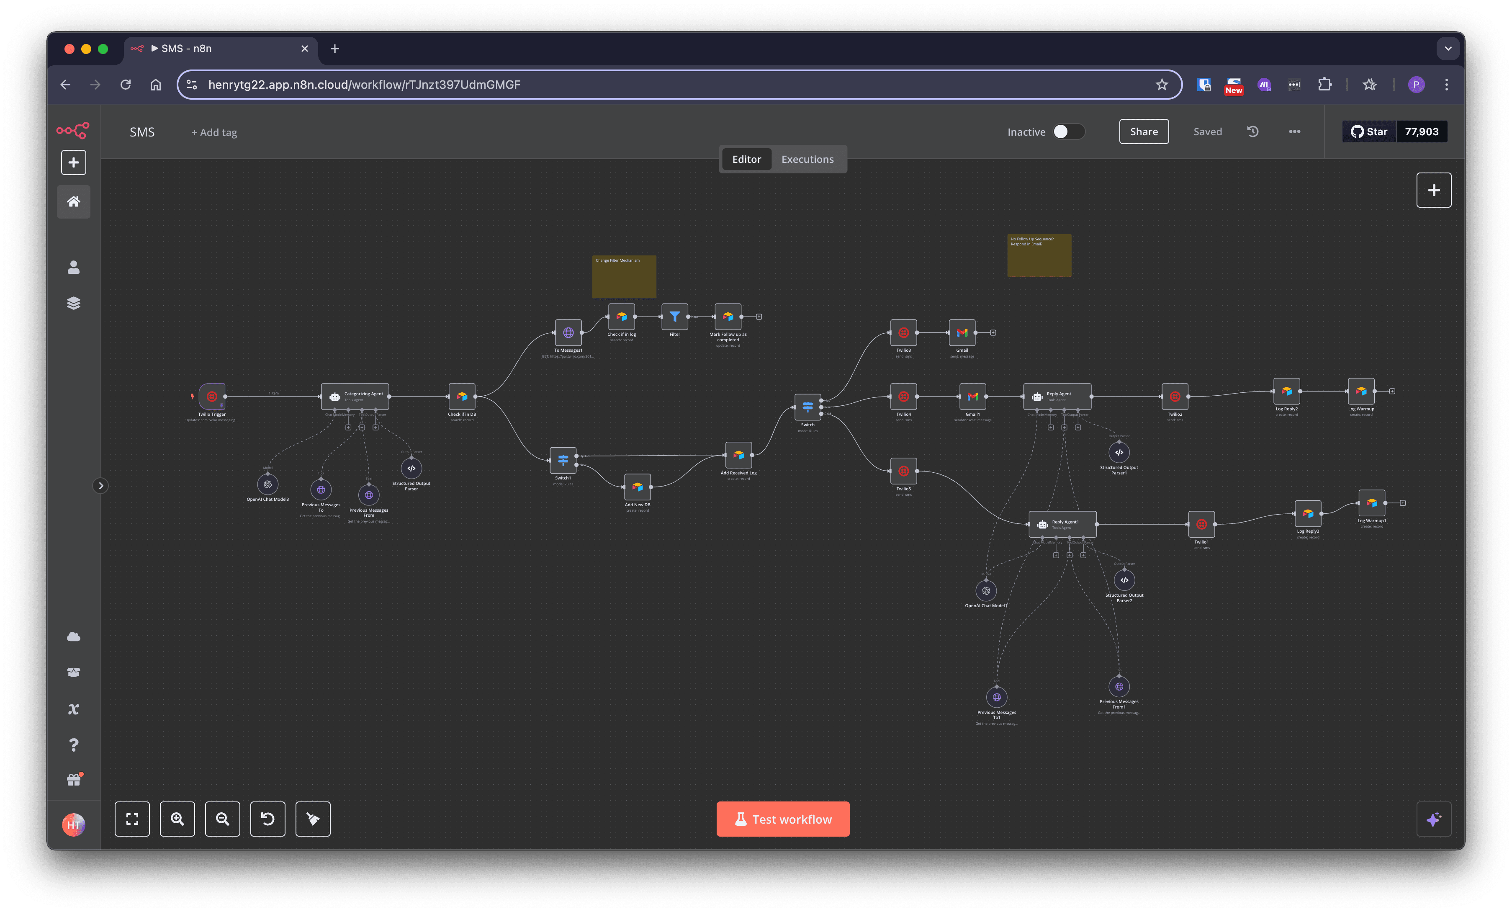The width and height of the screenshot is (1512, 912).
Task: Bookmark this page with the star icon
Action: [1162, 85]
